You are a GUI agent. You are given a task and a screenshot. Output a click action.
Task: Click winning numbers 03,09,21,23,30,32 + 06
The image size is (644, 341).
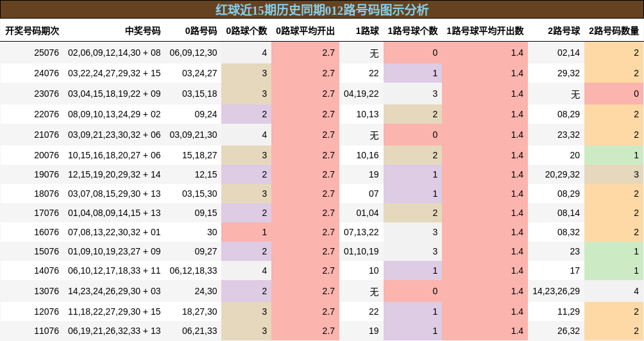tap(114, 135)
